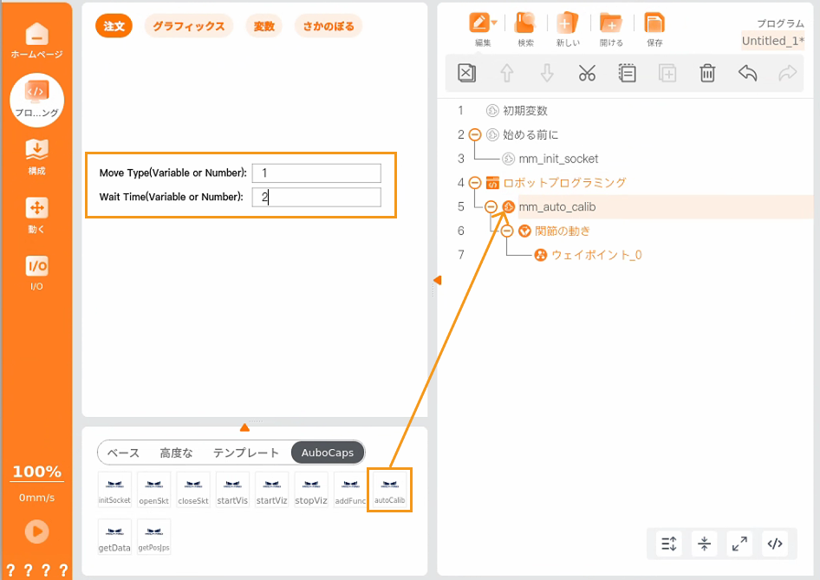
Task: Add the getData command
Action: [114, 537]
